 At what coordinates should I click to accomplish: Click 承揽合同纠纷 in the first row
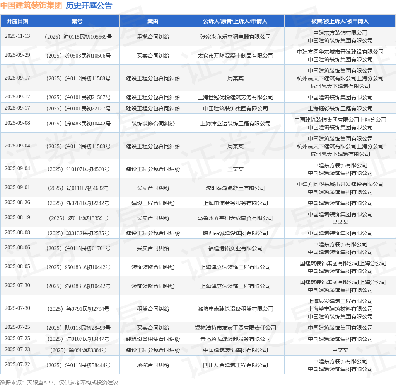153,36
